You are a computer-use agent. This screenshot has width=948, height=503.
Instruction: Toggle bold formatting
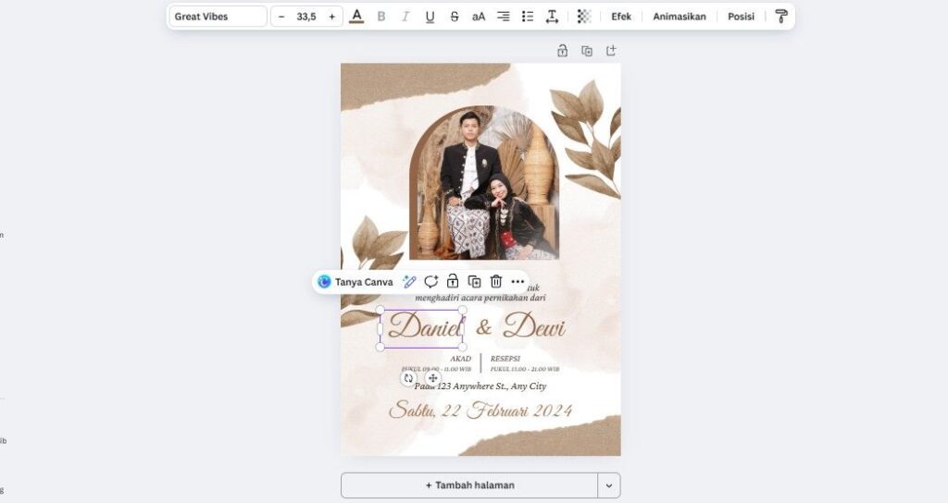(x=380, y=17)
